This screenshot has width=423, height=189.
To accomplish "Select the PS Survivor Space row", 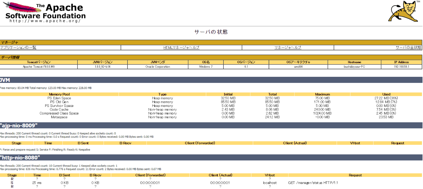I will click(211, 106).
